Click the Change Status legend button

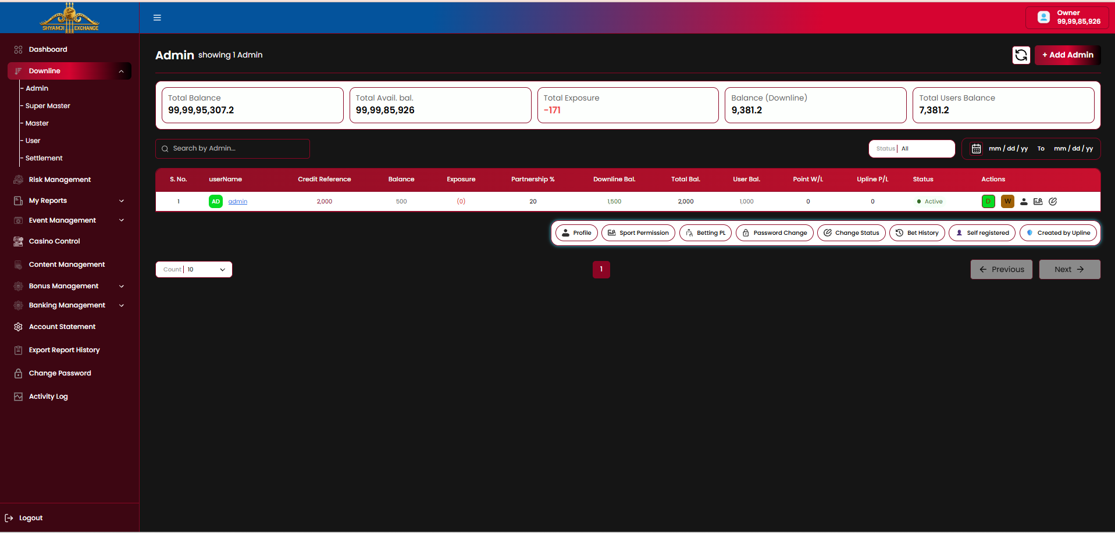(852, 233)
